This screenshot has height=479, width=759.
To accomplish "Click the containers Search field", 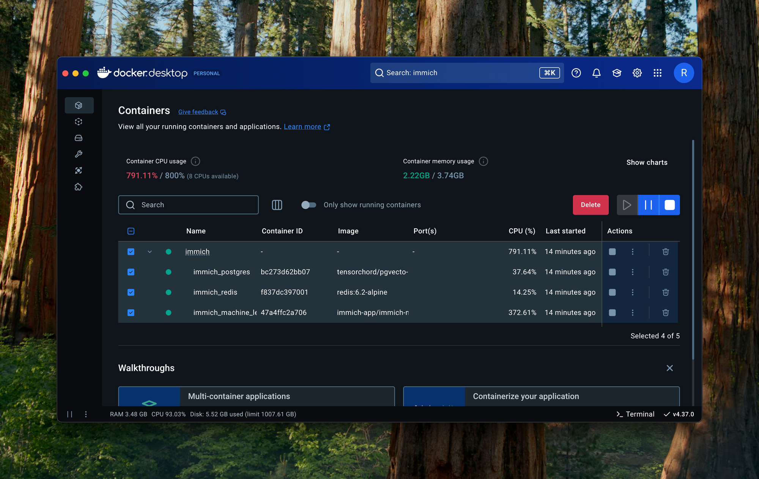I will click(188, 205).
